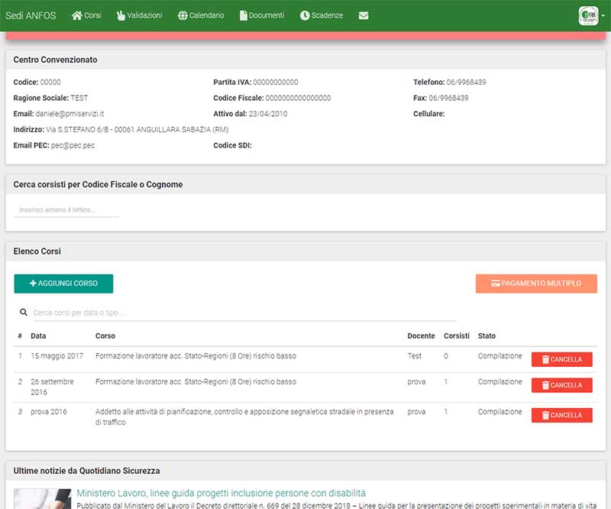Screen dimensions: 611x509
Task: Open the Corsi home icon
Action: [x=77, y=15]
